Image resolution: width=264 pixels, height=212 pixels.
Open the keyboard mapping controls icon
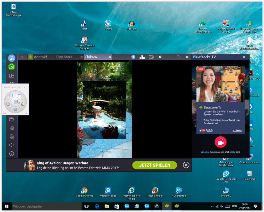[142, 57]
